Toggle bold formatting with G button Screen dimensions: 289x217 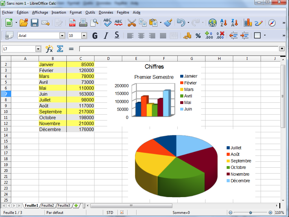click(95, 36)
